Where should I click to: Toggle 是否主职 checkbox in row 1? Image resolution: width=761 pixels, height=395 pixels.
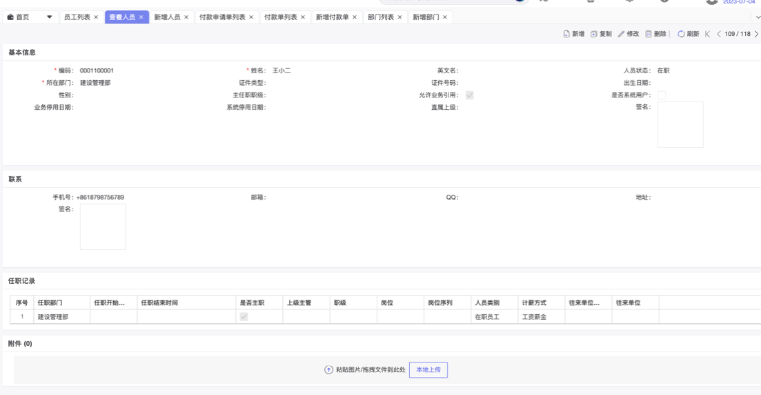(x=244, y=317)
